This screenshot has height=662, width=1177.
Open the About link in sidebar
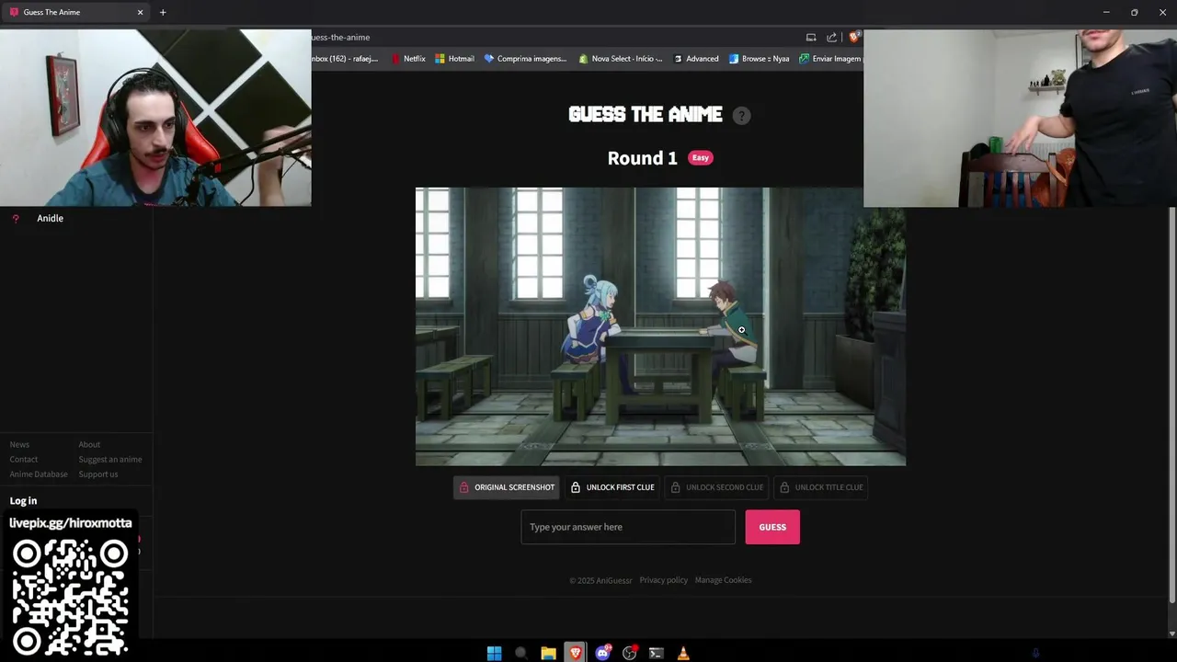(89, 444)
